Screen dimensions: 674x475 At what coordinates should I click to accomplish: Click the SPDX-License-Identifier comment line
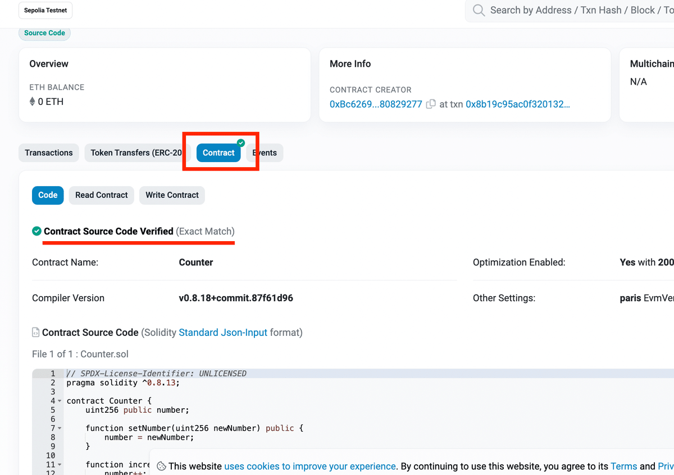click(157, 373)
